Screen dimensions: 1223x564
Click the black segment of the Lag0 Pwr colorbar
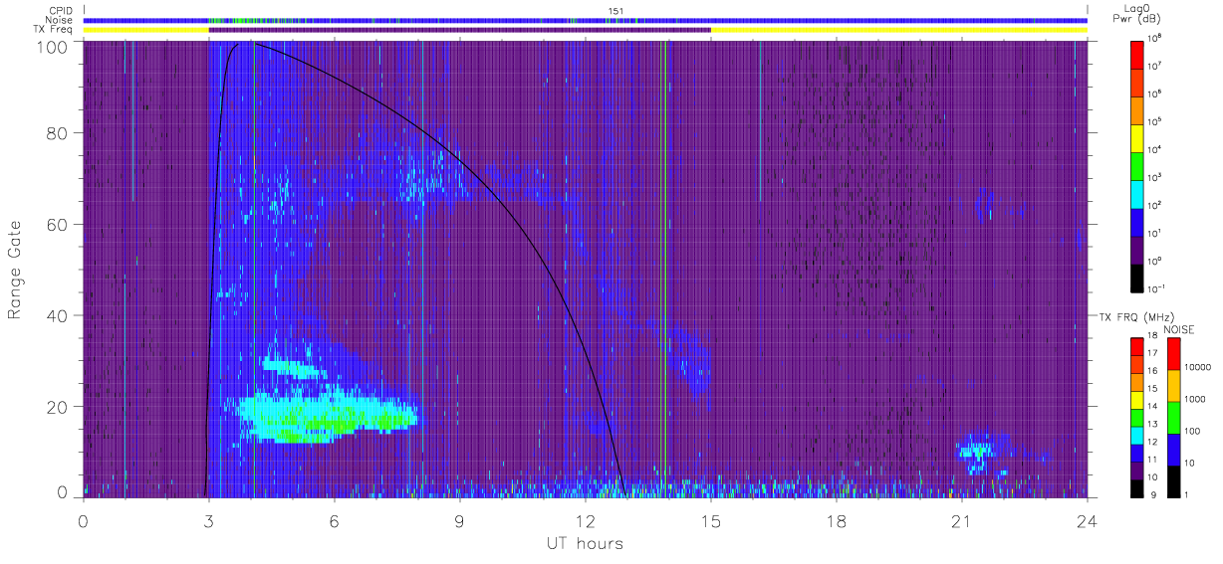coord(1137,277)
